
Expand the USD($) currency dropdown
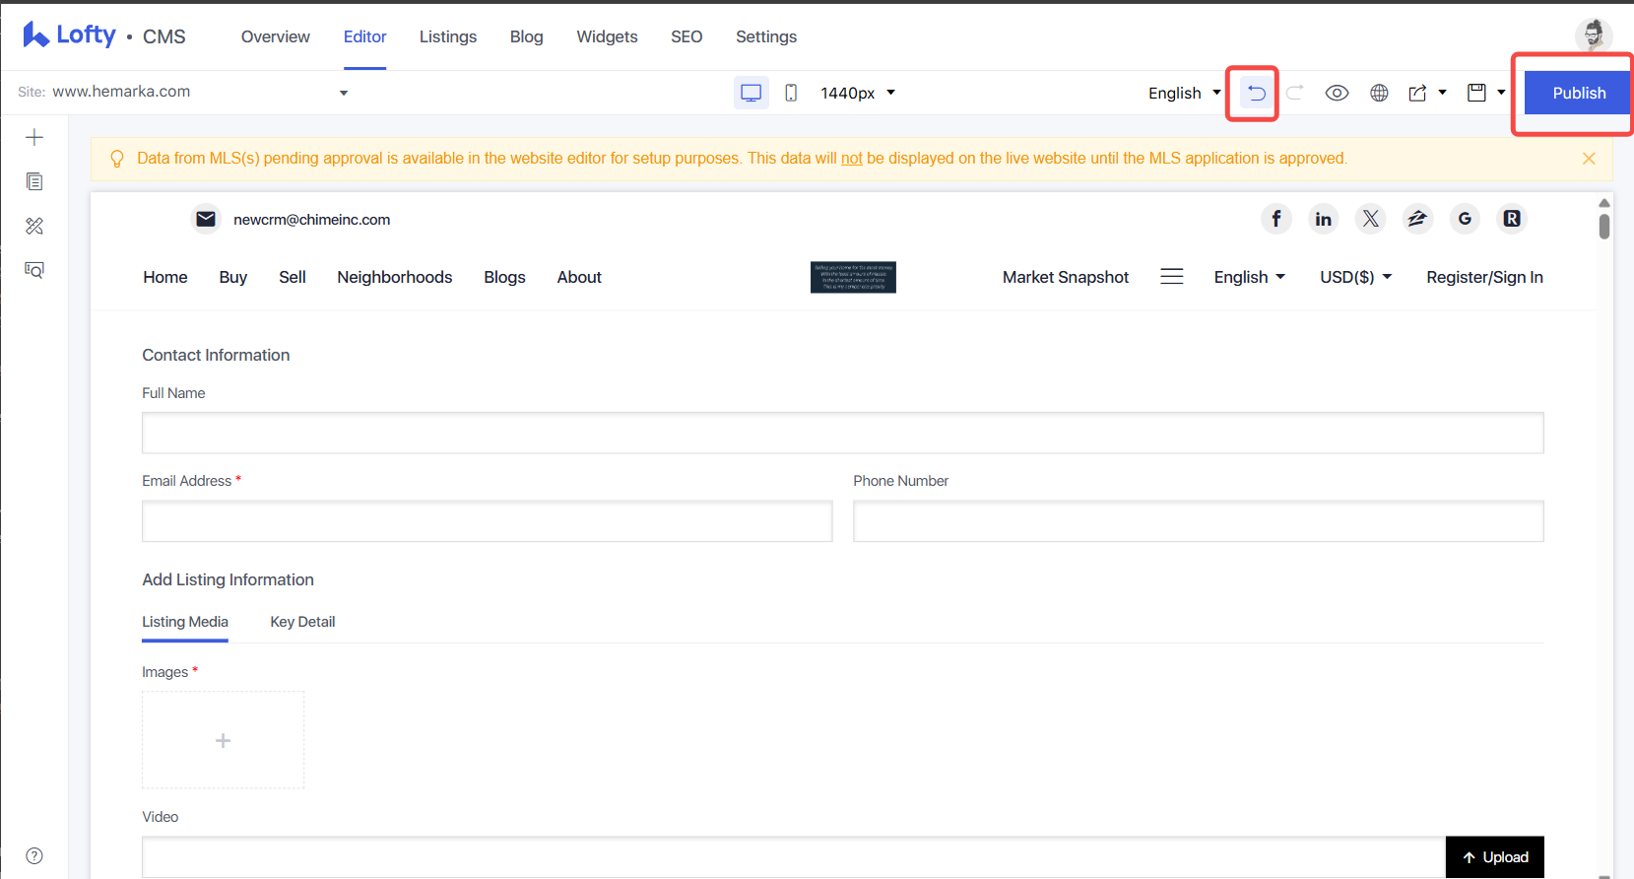click(x=1355, y=277)
